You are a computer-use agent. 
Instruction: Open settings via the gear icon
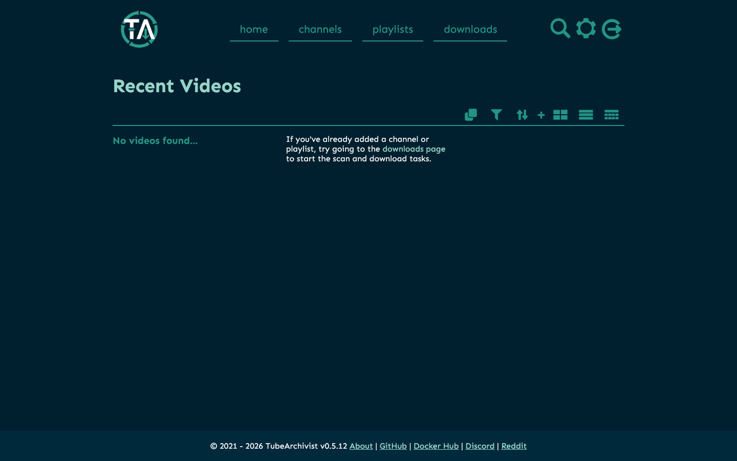pyautogui.click(x=586, y=29)
